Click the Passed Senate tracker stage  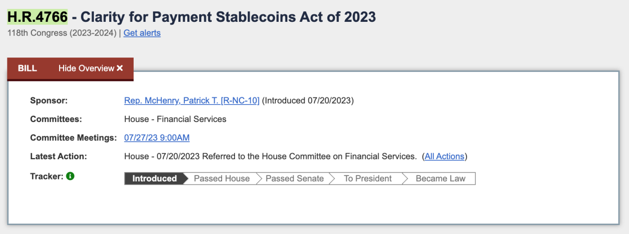tap(295, 178)
